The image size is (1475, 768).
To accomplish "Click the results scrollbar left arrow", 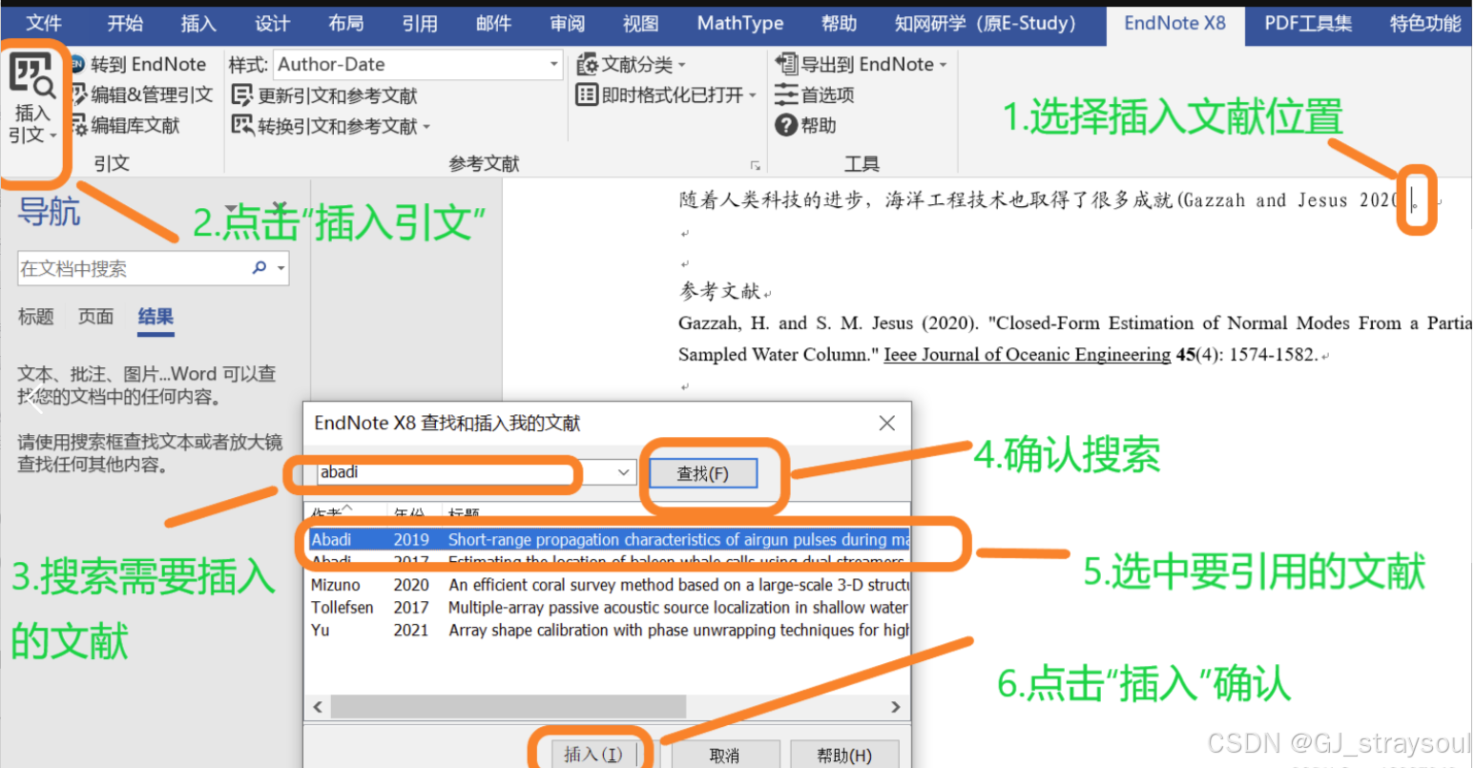I will click(318, 707).
